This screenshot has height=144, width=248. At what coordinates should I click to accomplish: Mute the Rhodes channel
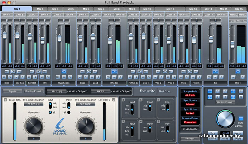pos(114,77)
